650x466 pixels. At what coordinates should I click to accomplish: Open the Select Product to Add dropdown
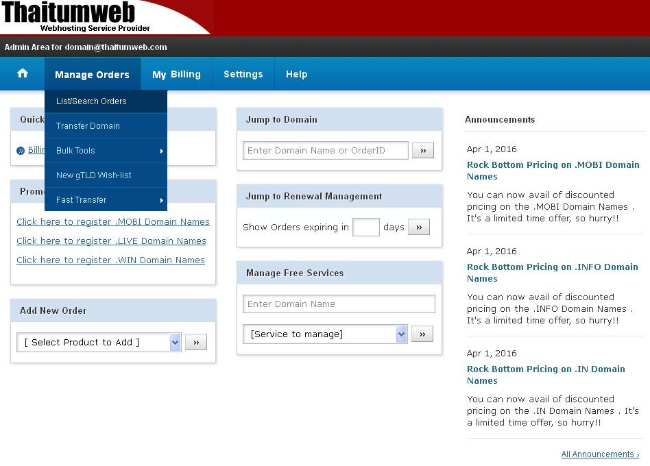[x=99, y=342]
